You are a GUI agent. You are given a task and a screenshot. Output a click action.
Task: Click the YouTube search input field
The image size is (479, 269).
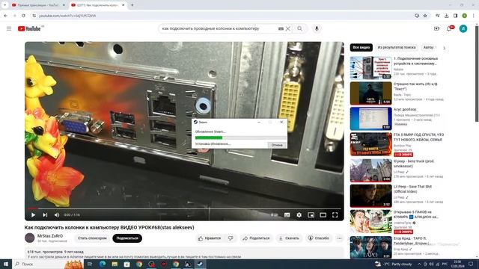click(219, 28)
